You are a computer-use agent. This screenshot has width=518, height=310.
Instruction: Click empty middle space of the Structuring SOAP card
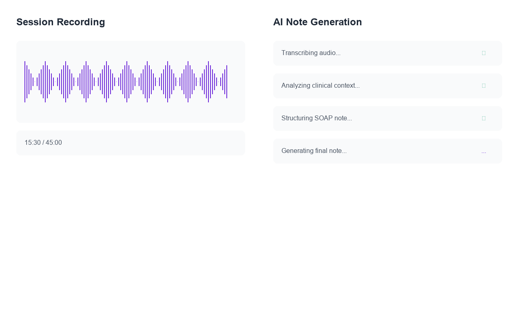pyautogui.click(x=416, y=118)
